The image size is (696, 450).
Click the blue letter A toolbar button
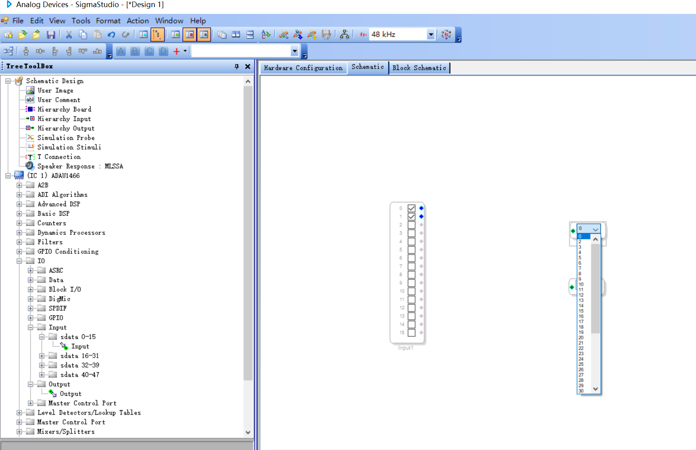coord(121,51)
